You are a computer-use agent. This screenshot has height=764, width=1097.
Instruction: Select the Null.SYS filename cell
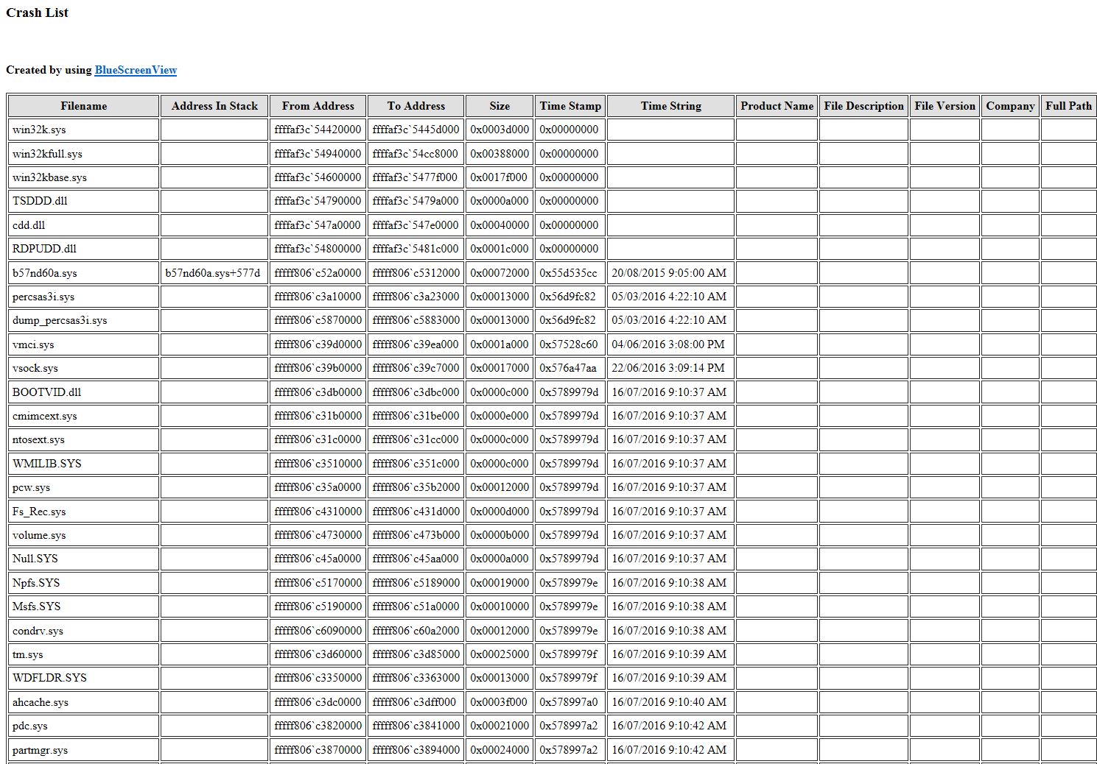point(84,559)
